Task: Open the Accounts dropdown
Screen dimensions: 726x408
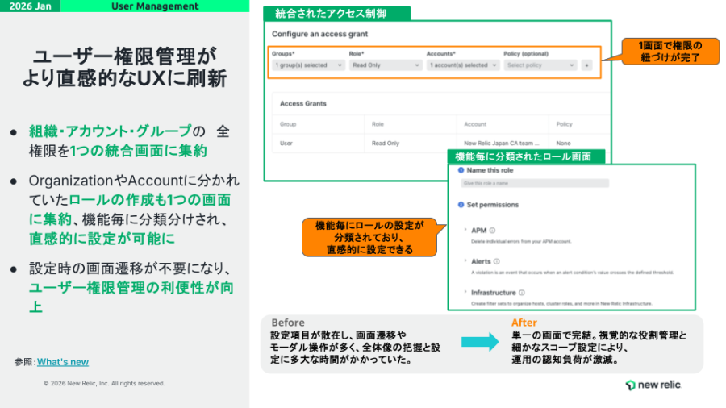Action: tap(462, 65)
